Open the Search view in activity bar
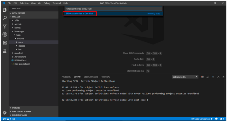The height and width of the screenshot is (121, 227). (5, 18)
